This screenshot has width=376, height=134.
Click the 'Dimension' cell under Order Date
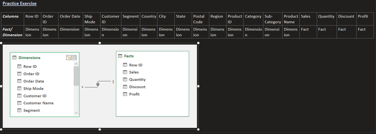pos(70,32)
